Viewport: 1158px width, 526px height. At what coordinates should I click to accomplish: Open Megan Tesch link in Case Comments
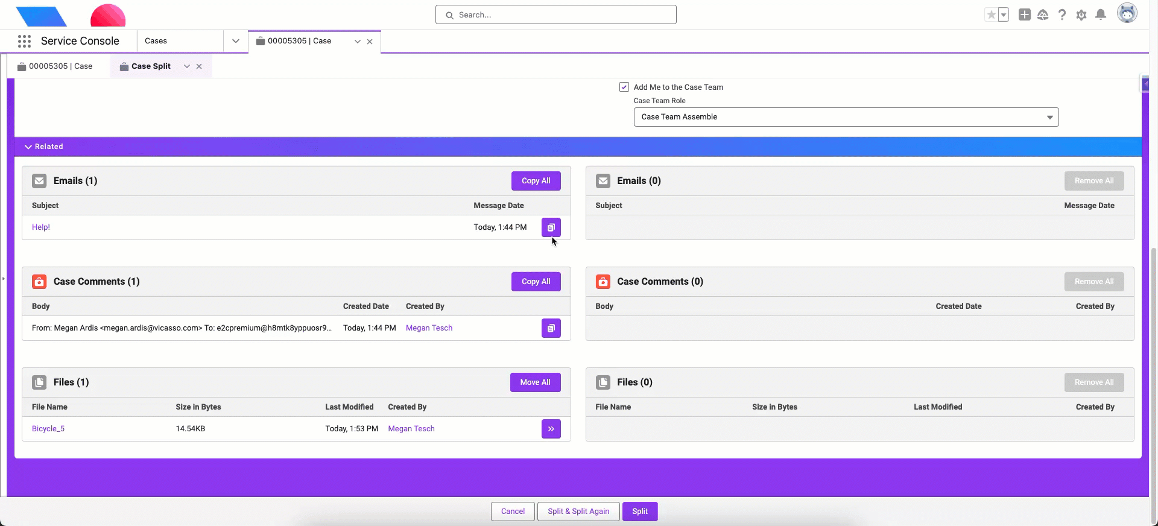(x=429, y=328)
